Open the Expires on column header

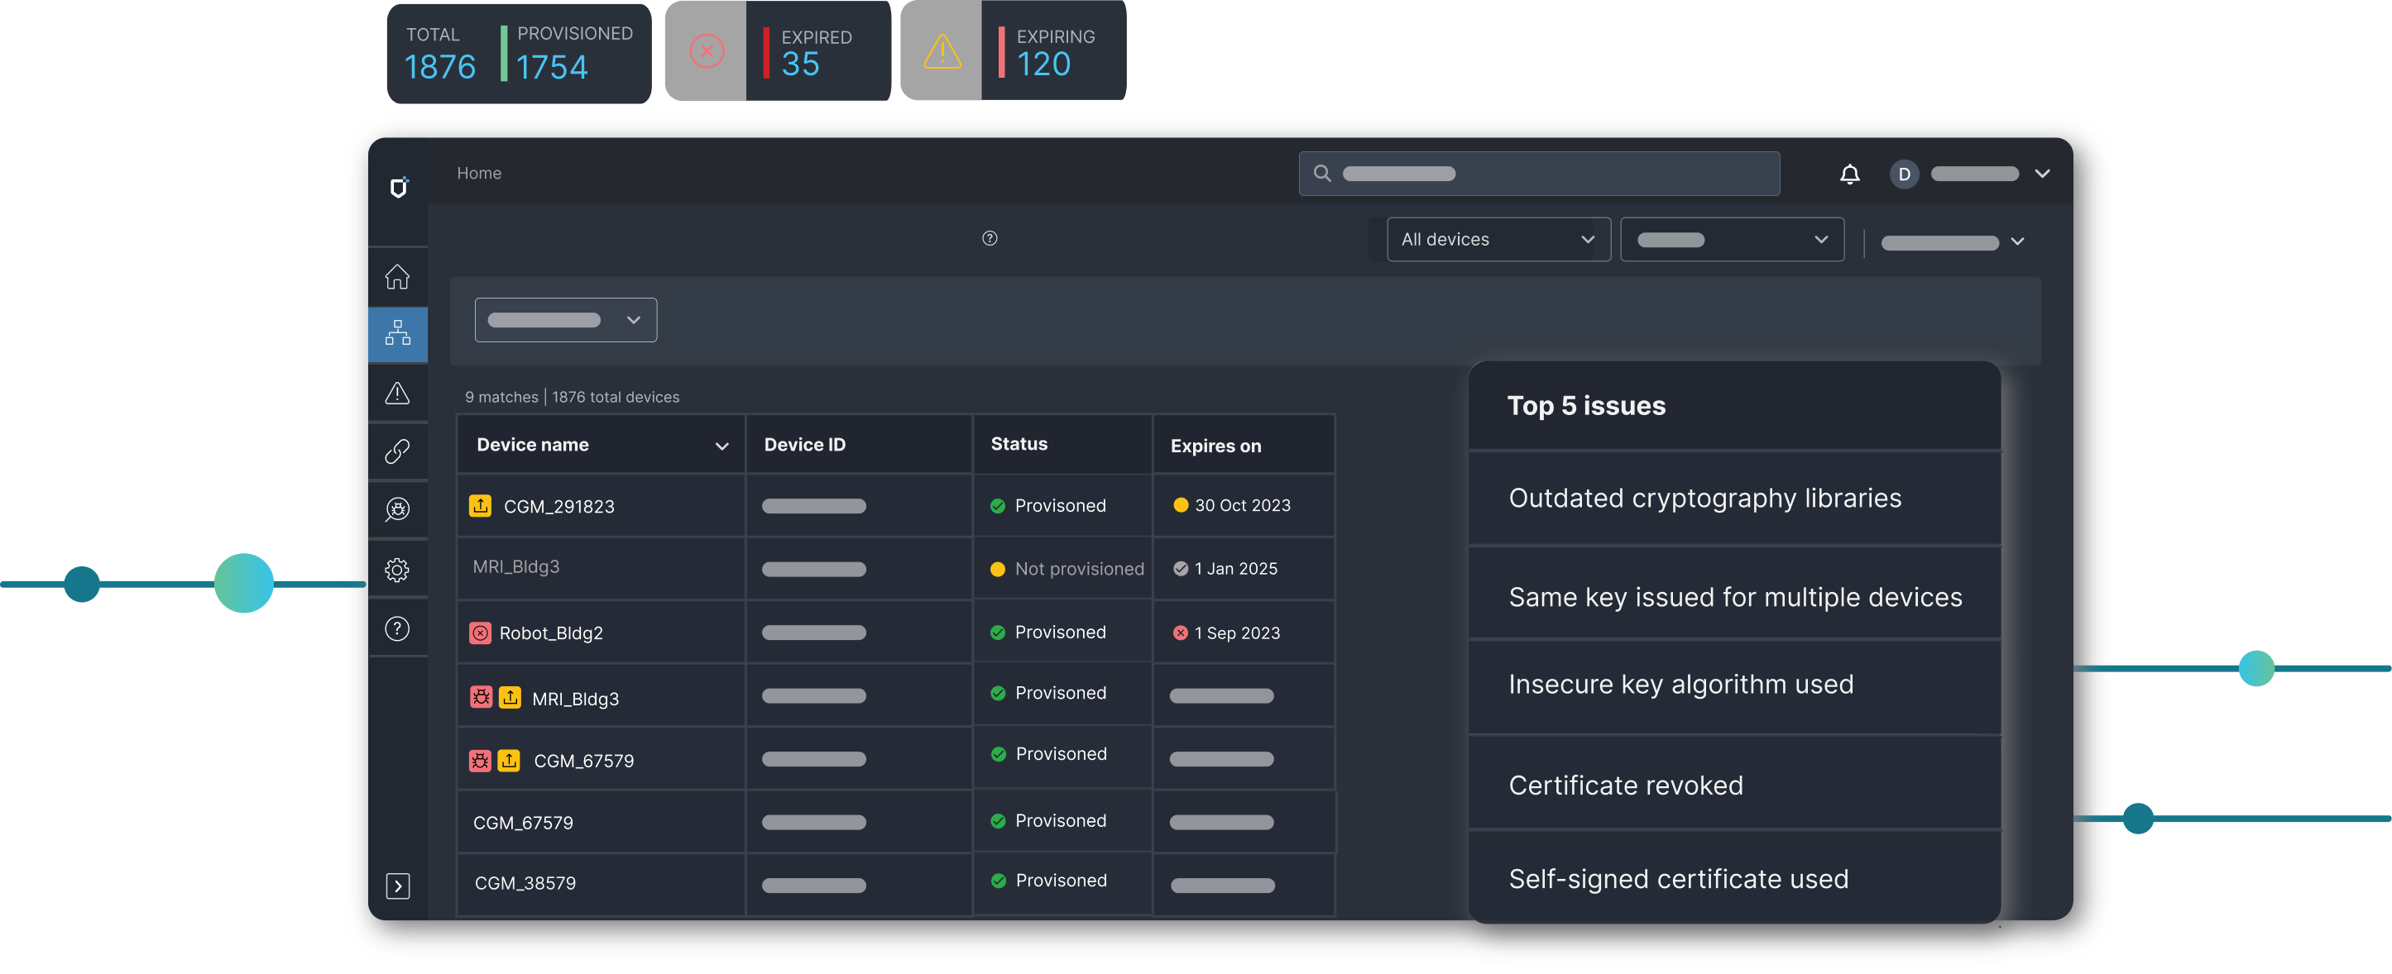coord(1215,446)
